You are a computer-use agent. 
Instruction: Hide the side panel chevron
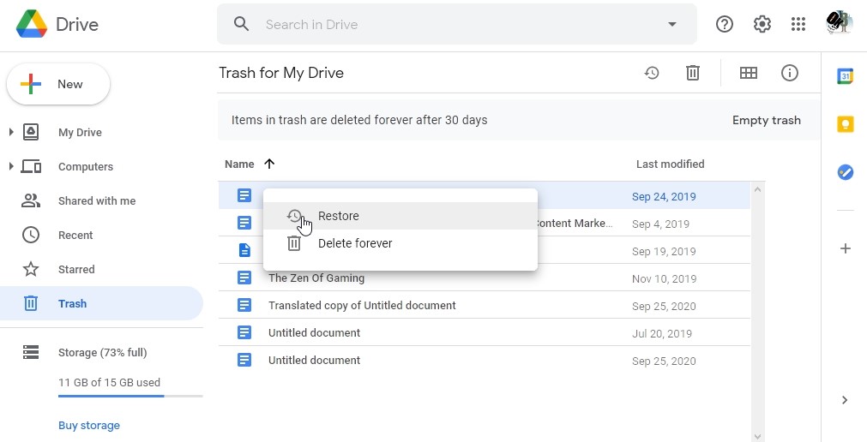pyautogui.click(x=845, y=400)
